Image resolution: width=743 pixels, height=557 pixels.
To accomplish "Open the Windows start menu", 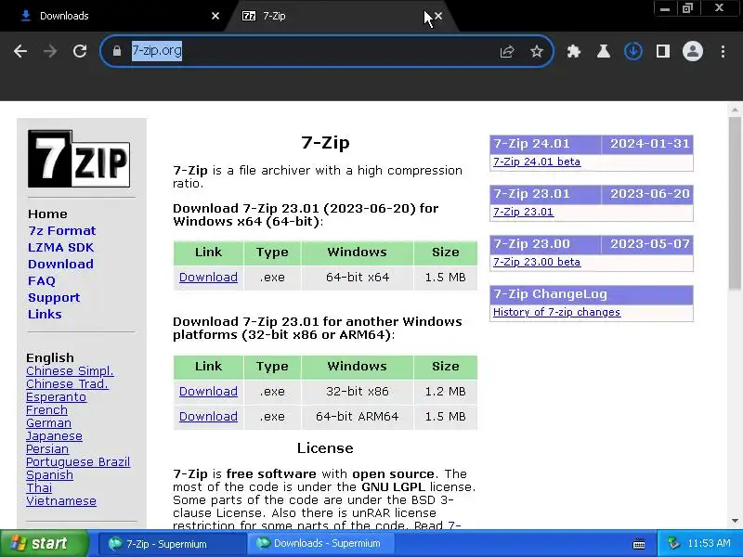I will pos(44,543).
